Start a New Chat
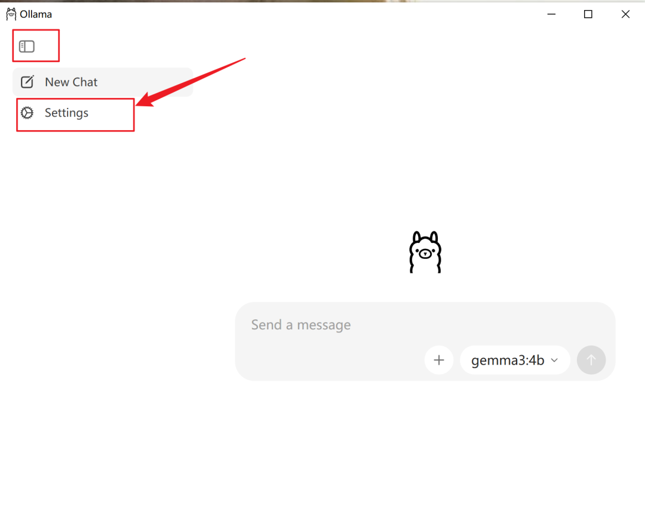Screen dimensions: 645x509 [x=103, y=82]
